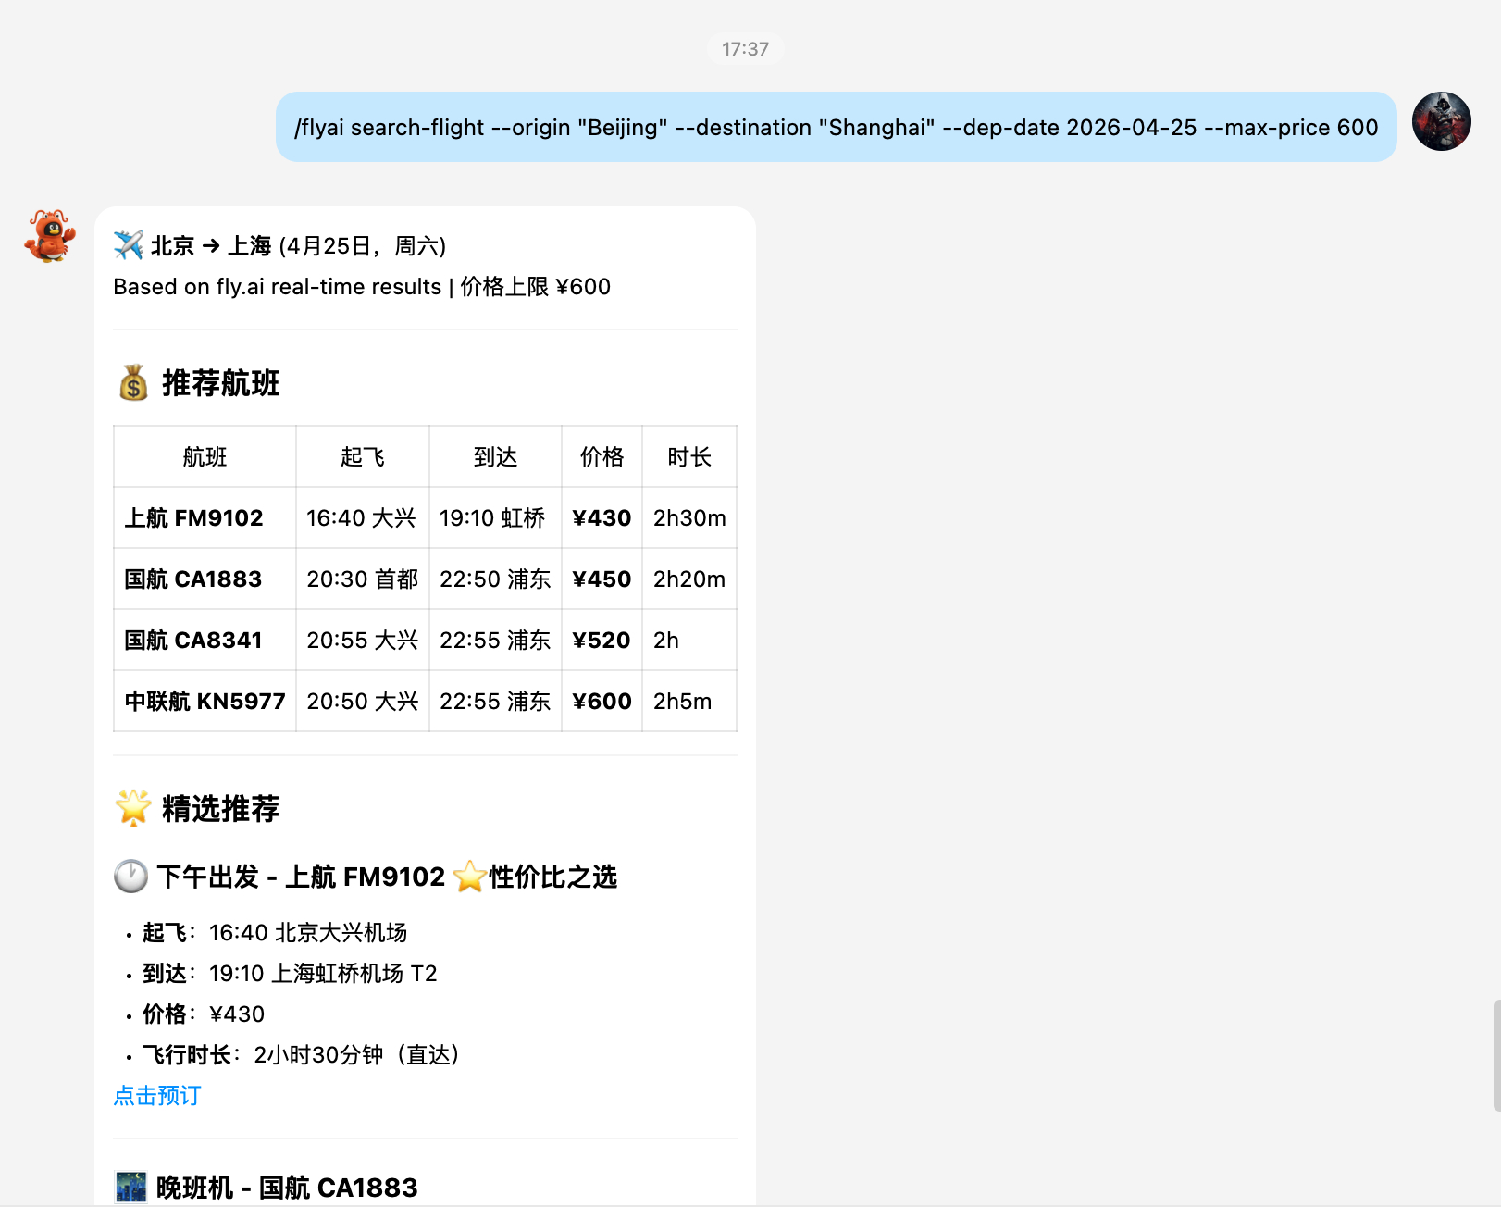Image resolution: width=1501 pixels, height=1207 pixels.
Task: Click the ¥520 price cell
Action: tap(602, 640)
